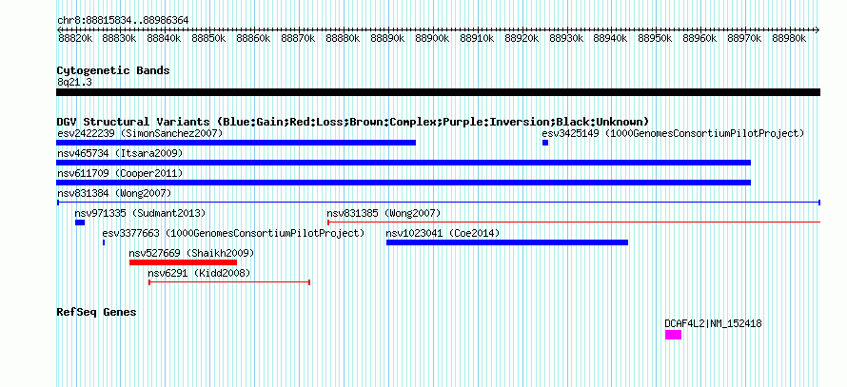Screen dimensions: 847x387
Task: Click the 88960k ruler tick label
Action: click(x=700, y=38)
